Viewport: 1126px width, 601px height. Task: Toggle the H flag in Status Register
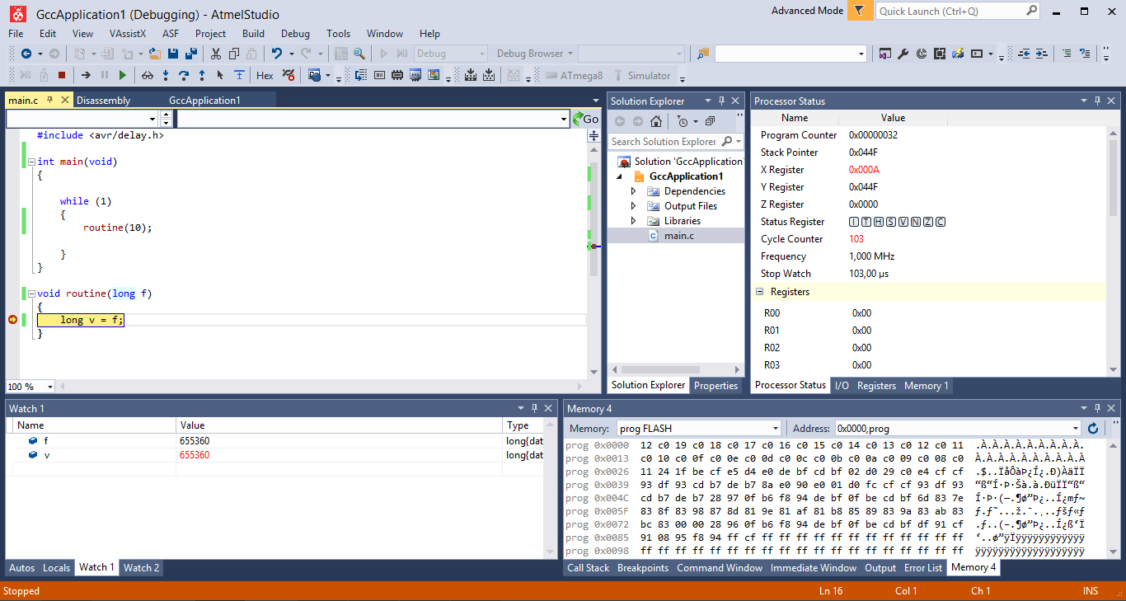point(879,222)
